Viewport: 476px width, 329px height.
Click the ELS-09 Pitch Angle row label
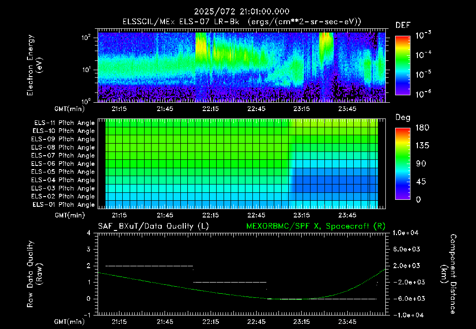[63, 139]
